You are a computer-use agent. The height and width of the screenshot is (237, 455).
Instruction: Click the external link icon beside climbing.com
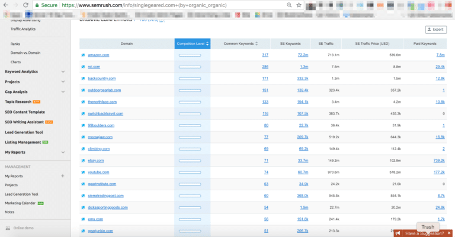pos(83,149)
